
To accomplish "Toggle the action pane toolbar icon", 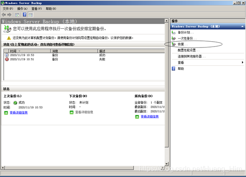I will [x=31, y=15].
